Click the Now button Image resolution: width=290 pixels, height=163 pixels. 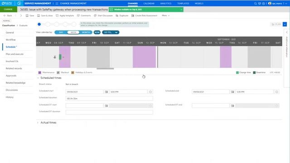click(x=97, y=32)
